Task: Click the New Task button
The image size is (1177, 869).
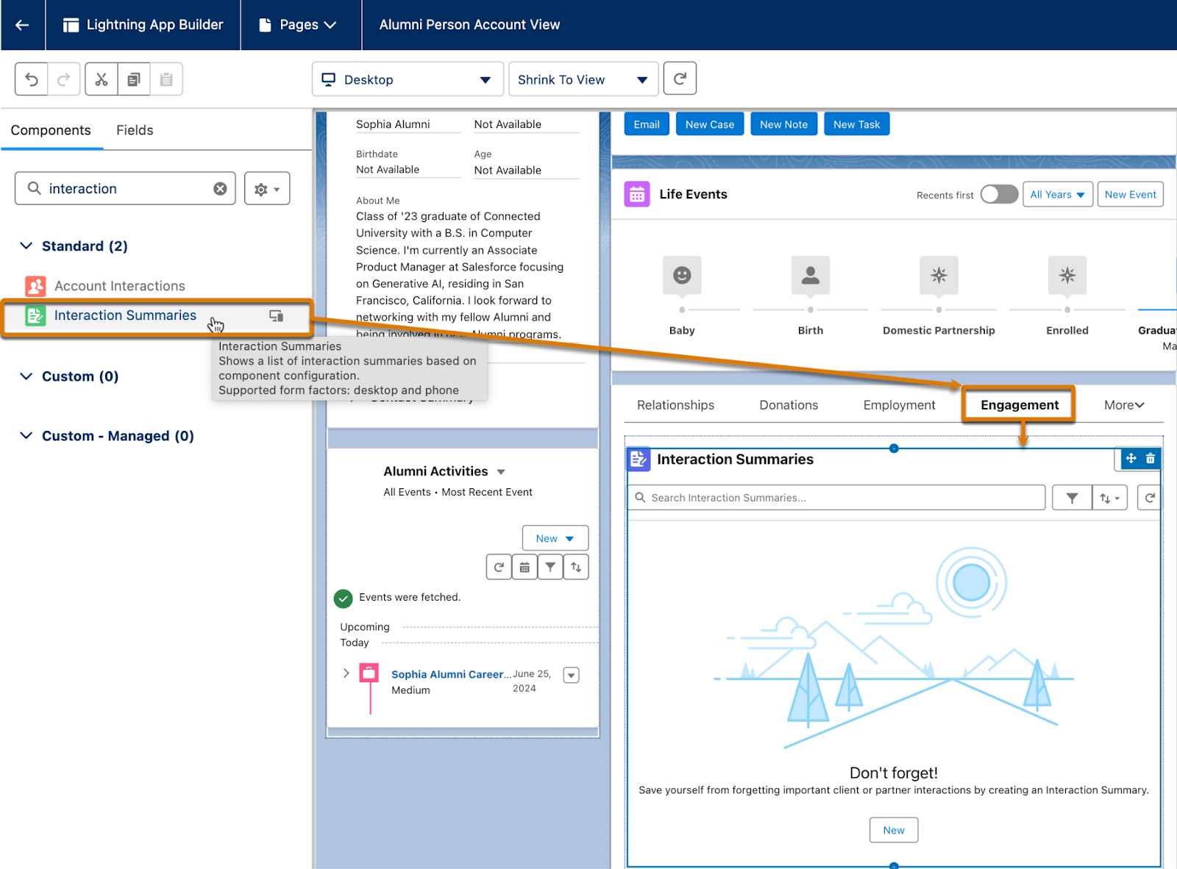Action: (x=857, y=124)
